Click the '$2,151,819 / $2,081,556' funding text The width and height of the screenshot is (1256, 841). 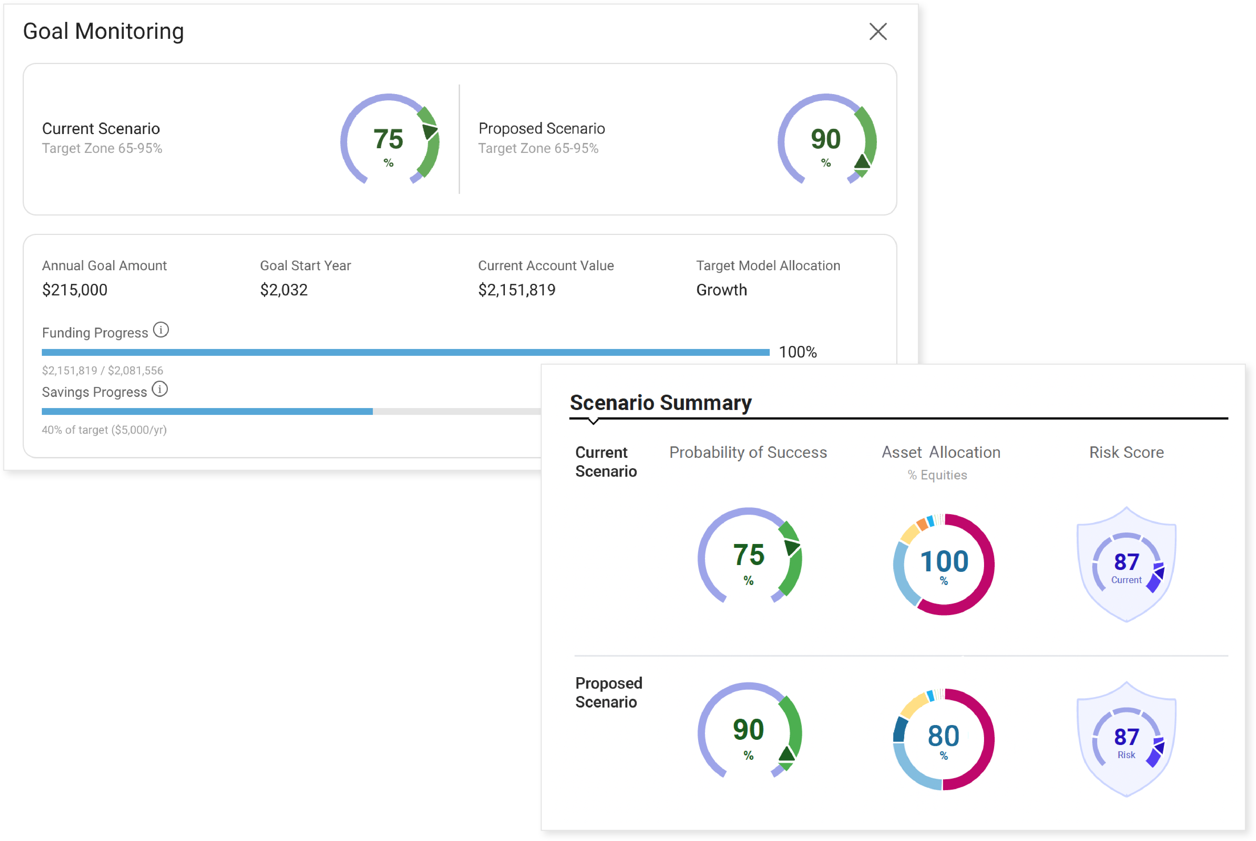click(x=103, y=371)
